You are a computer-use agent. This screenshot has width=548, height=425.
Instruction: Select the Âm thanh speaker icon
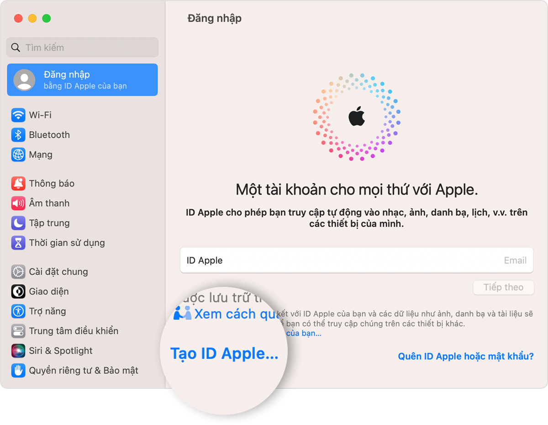click(x=18, y=203)
